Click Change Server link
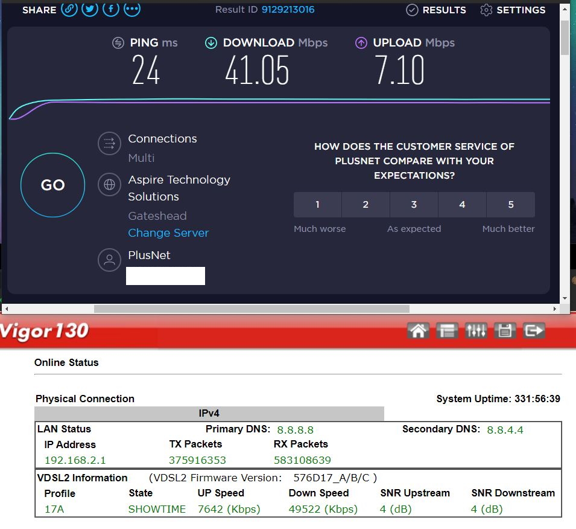This screenshot has width=576, height=529. [x=168, y=233]
